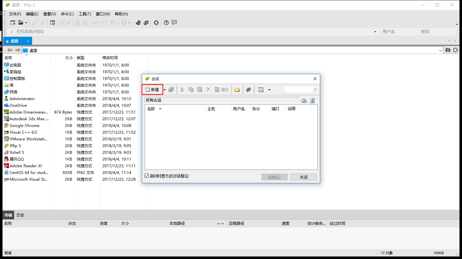Click the session search box
Screen dimensions: 462x259
pyautogui.click(x=298, y=90)
